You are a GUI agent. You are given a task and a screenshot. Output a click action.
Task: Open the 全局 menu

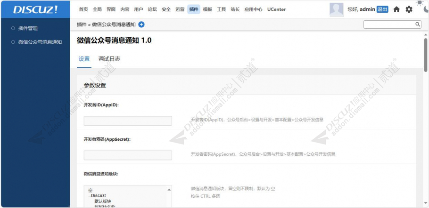pos(97,9)
